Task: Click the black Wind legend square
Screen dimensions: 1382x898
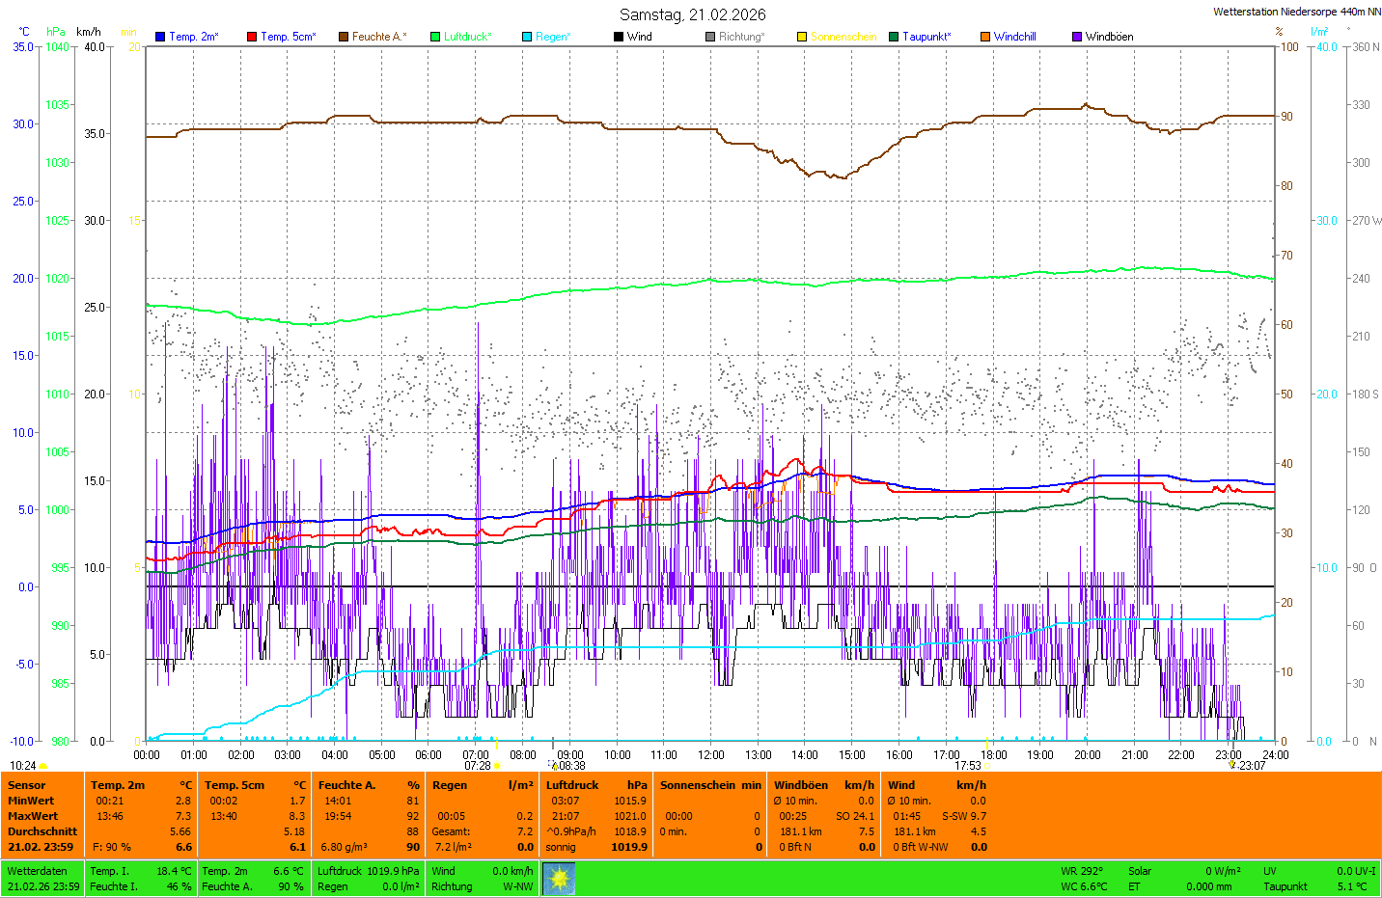Action: (619, 37)
